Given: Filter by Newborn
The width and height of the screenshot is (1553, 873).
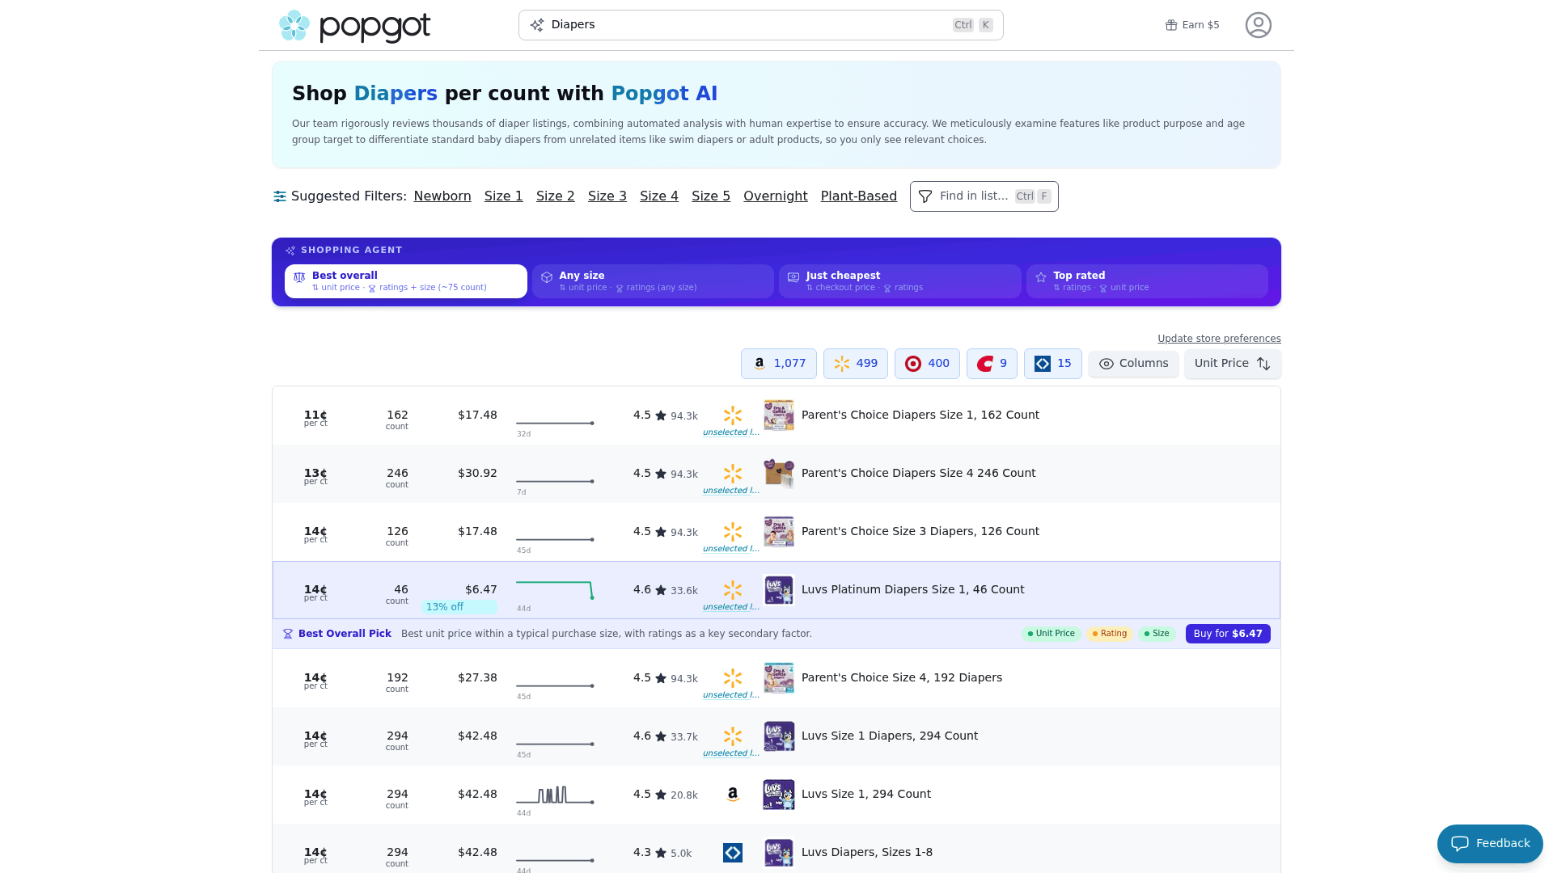Looking at the screenshot, I should 442,196.
